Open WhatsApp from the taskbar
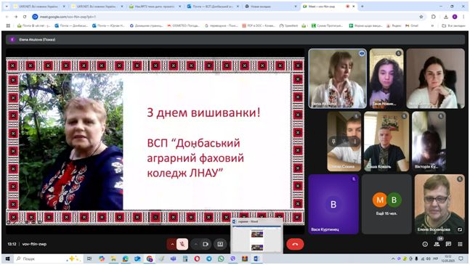The height and width of the screenshot is (265, 470). (221, 258)
